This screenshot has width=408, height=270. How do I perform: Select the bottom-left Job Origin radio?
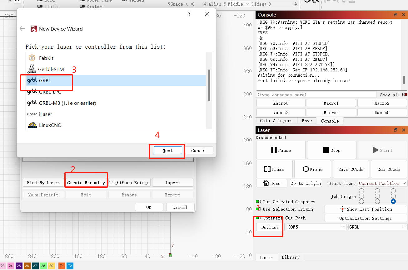tap(361, 201)
